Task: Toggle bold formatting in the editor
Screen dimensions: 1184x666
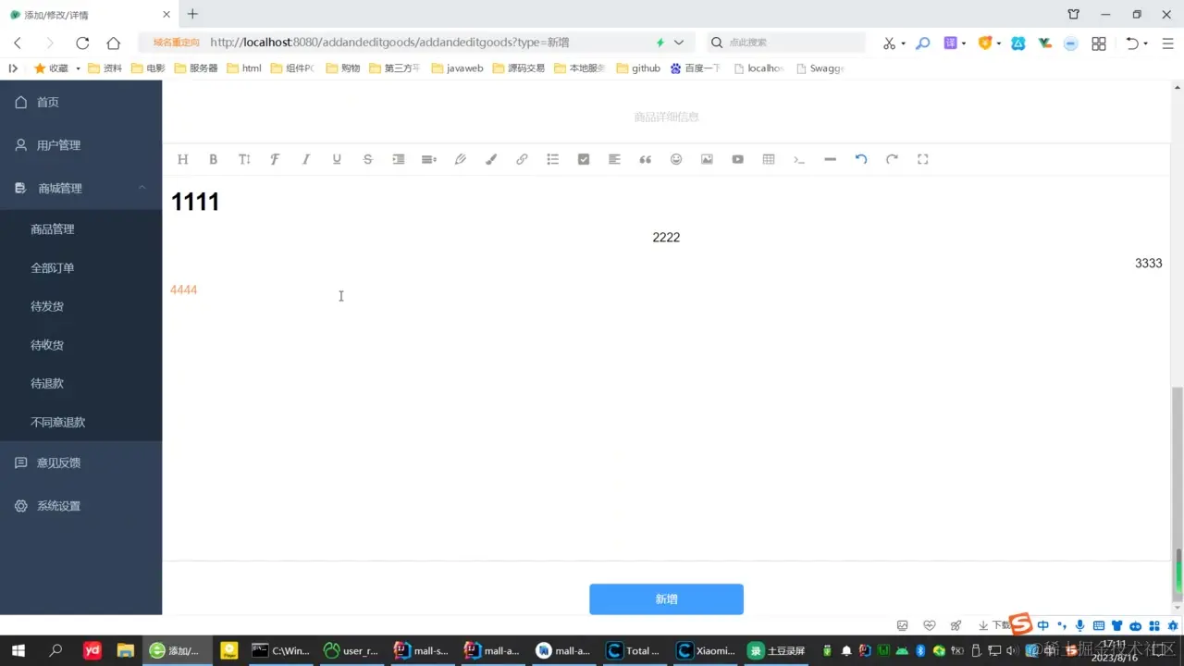Action: coord(213,159)
